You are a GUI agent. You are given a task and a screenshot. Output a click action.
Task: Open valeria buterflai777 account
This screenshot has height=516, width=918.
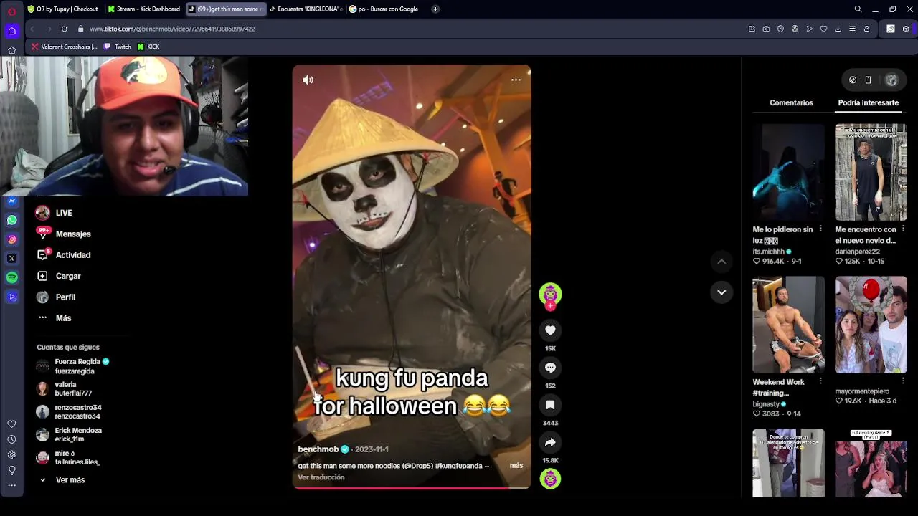point(65,388)
